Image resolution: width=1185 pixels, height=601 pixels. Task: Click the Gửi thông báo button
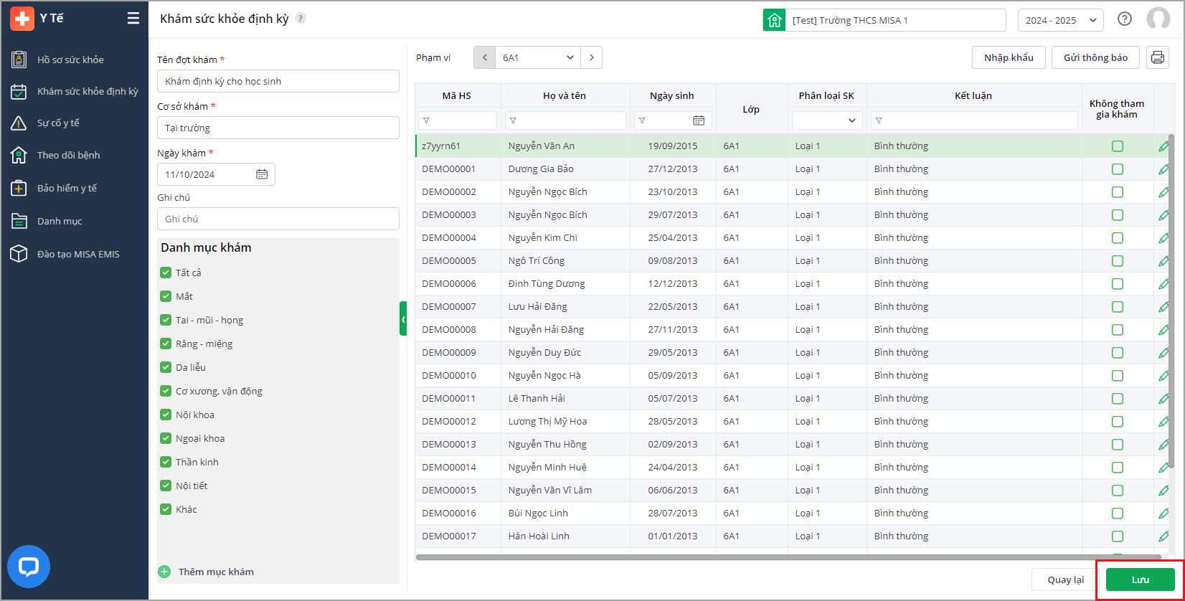(1095, 57)
